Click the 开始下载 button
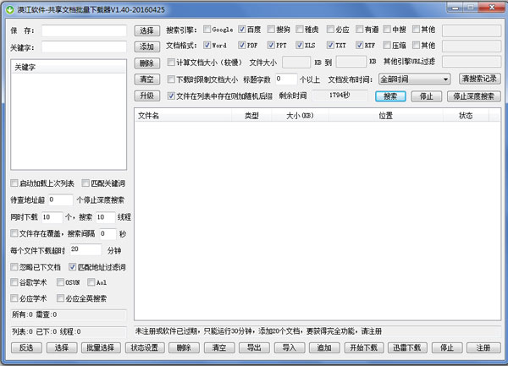This screenshot has width=508, height=366. pos(364,347)
